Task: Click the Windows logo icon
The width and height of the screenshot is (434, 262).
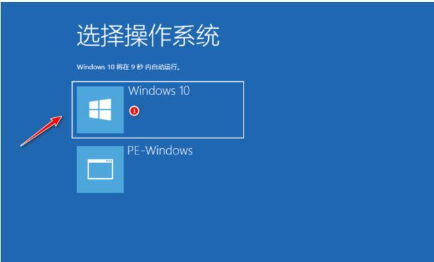Action: (100, 109)
